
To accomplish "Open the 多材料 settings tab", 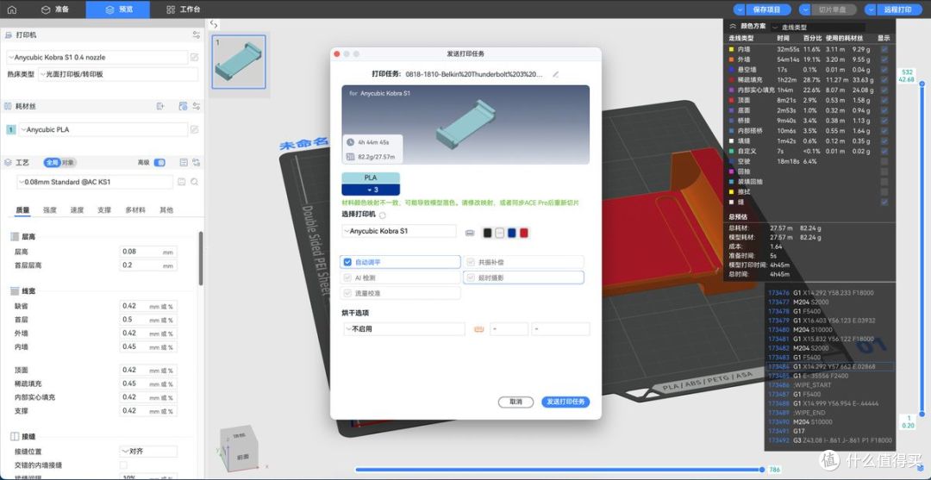I will [134, 210].
